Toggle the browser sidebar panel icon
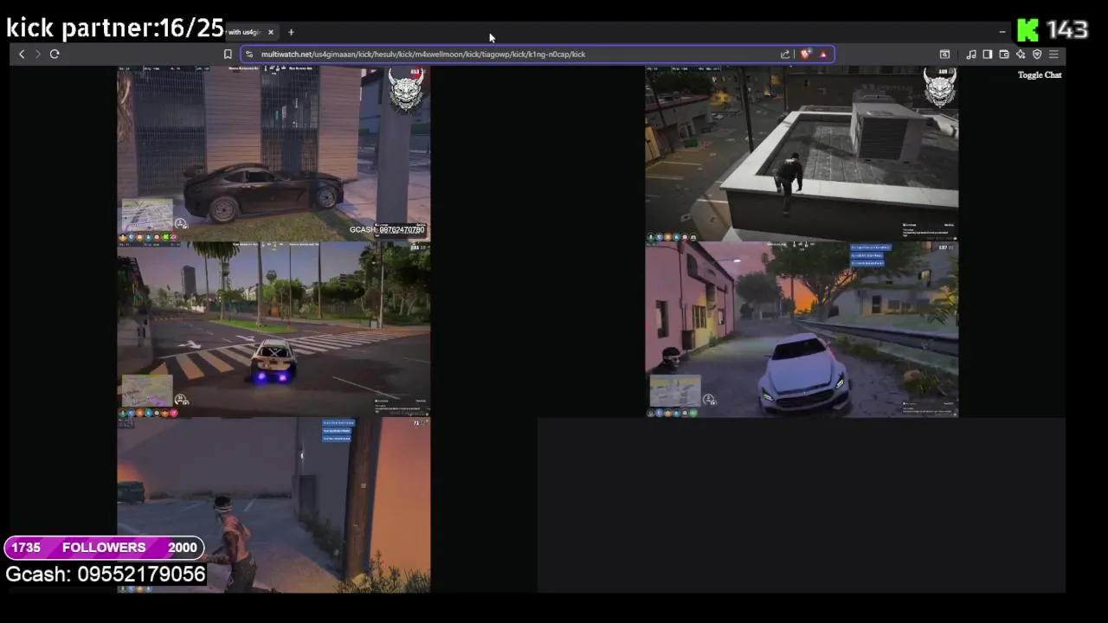Viewport: 1108px width, 623px height. 988,54
